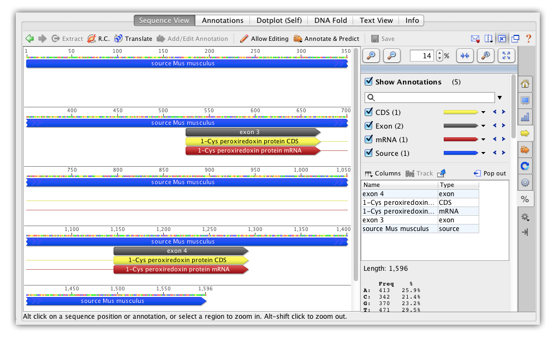
Task: Uncheck the Show Annotations checkbox
Action: 368,82
